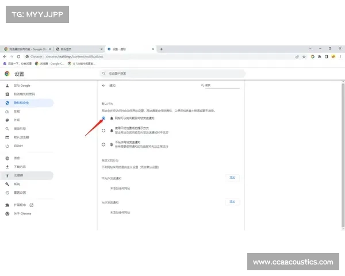
Task: Select 'sites can ask to send notifications' radio
Action: (103, 118)
